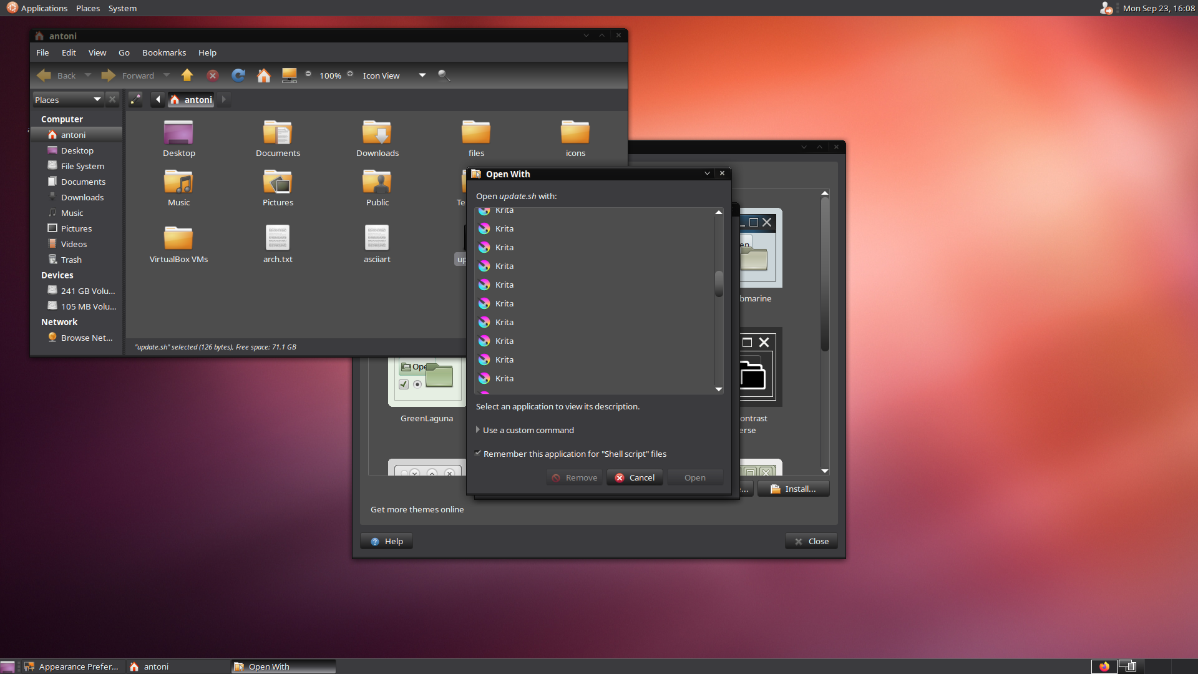Click path bar right scroll arrow

click(x=223, y=99)
